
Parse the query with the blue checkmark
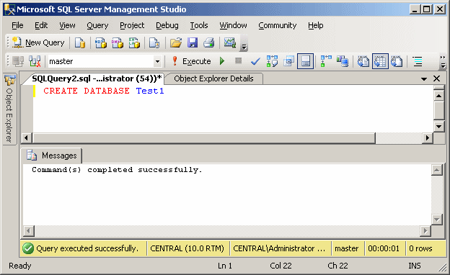(255, 61)
